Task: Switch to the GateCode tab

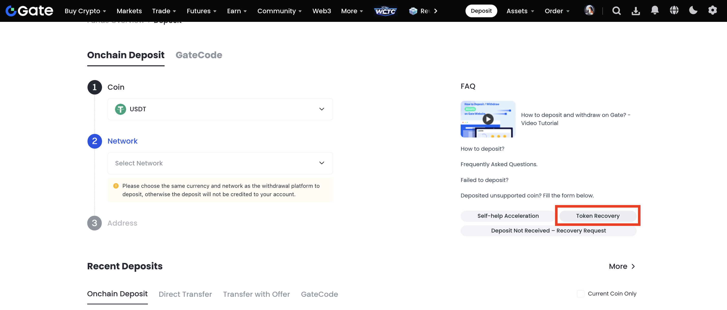Action: coord(199,55)
